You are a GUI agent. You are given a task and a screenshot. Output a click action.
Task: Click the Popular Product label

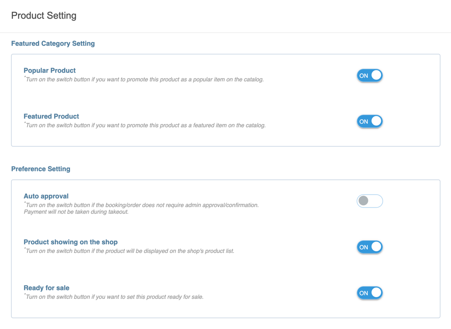49,70
